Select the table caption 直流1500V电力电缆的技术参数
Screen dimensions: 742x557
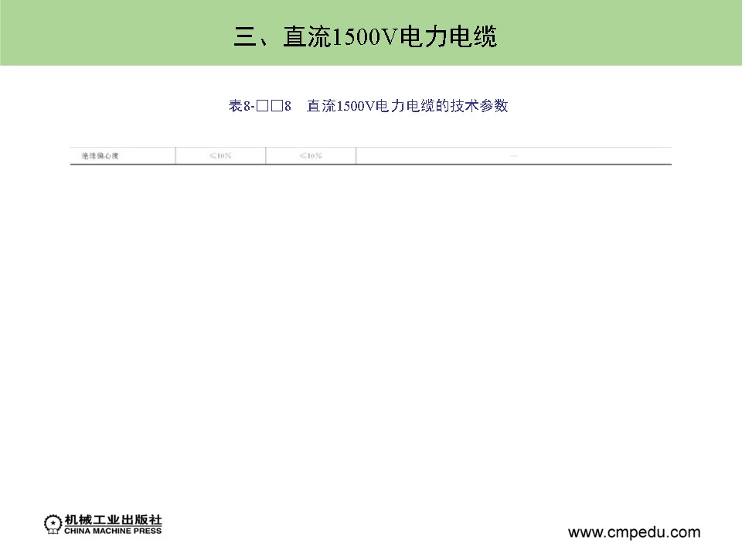[407, 106]
